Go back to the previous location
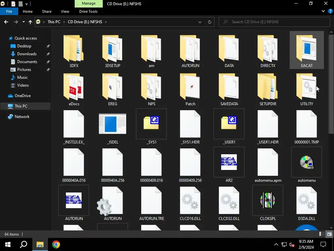The width and height of the screenshot is (334, 251). click(6, 22)
